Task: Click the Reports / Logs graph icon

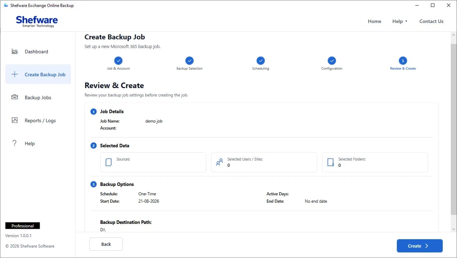Action: click(x=15, y=120)
